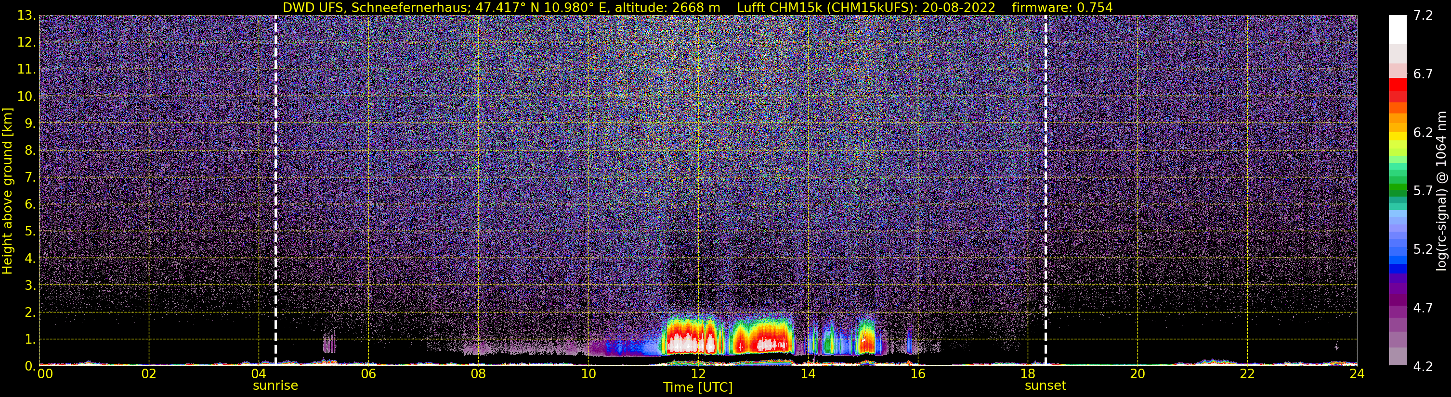Click the '22' time axis tick label
This screenshot has height=397, width=1451.
[x=1248, y=374]
